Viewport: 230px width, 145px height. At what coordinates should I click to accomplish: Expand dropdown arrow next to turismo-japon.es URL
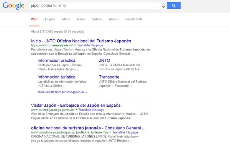(75, 45)
